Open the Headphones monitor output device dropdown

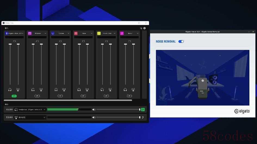click(30, 110)
